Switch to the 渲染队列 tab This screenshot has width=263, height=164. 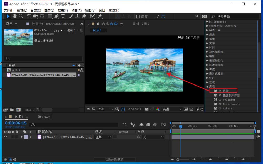(44, 117)
